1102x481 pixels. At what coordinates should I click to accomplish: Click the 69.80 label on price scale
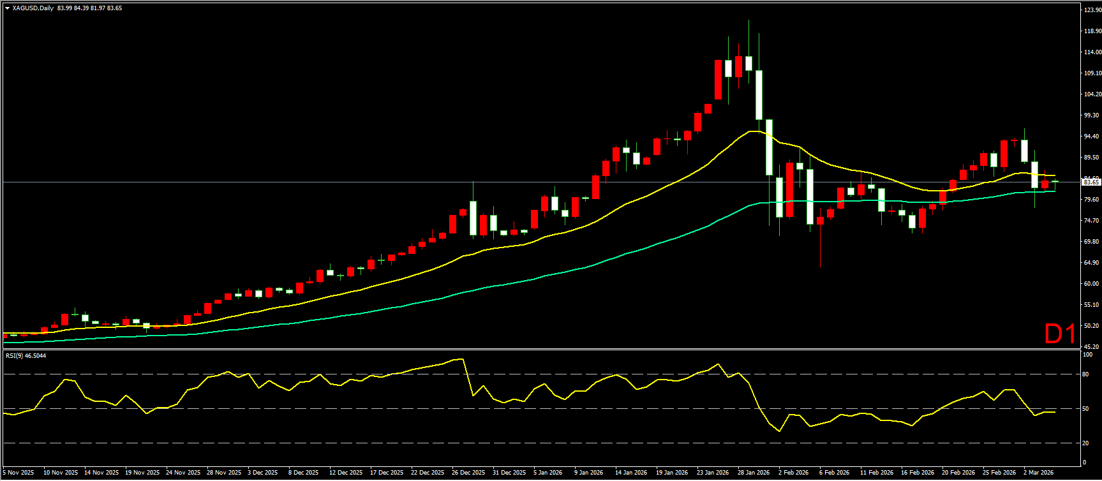1092,242
